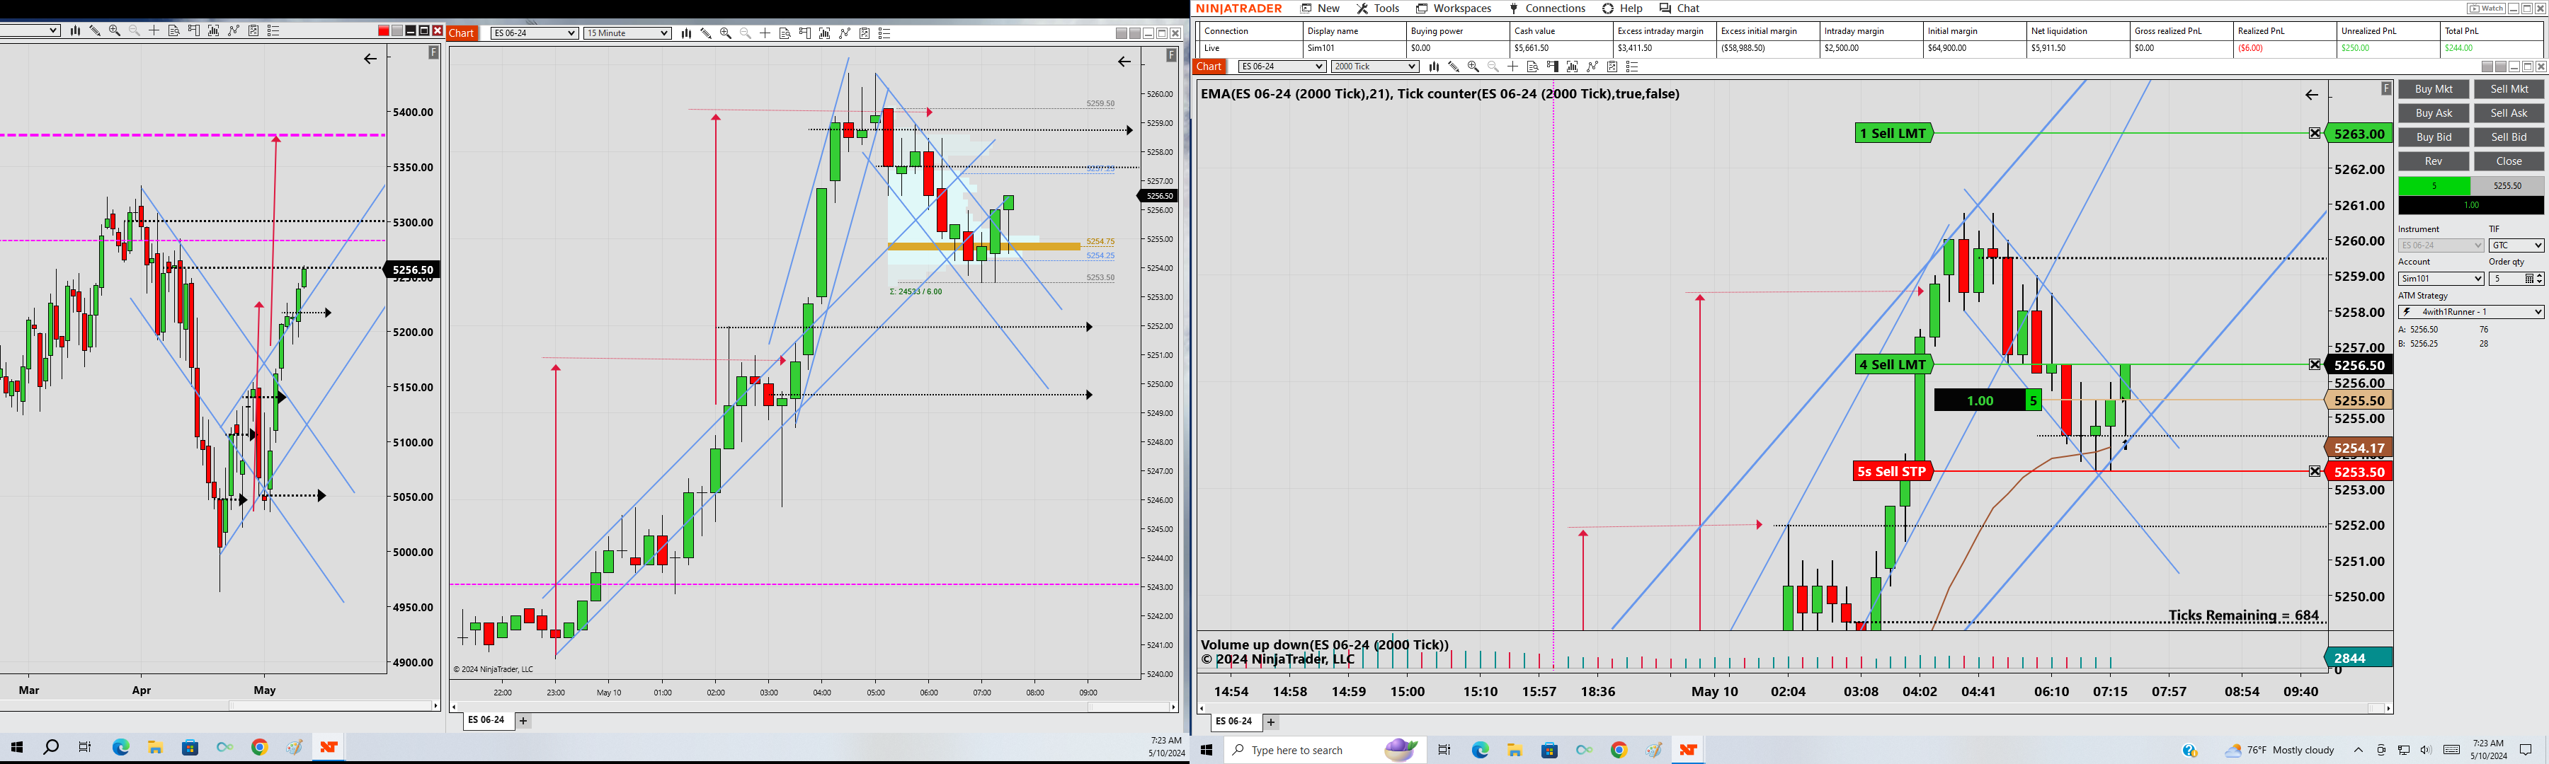Select the 5s Sell STP order label
Viewport: 2549px width, 764px height.
(x=1892, y=471)
